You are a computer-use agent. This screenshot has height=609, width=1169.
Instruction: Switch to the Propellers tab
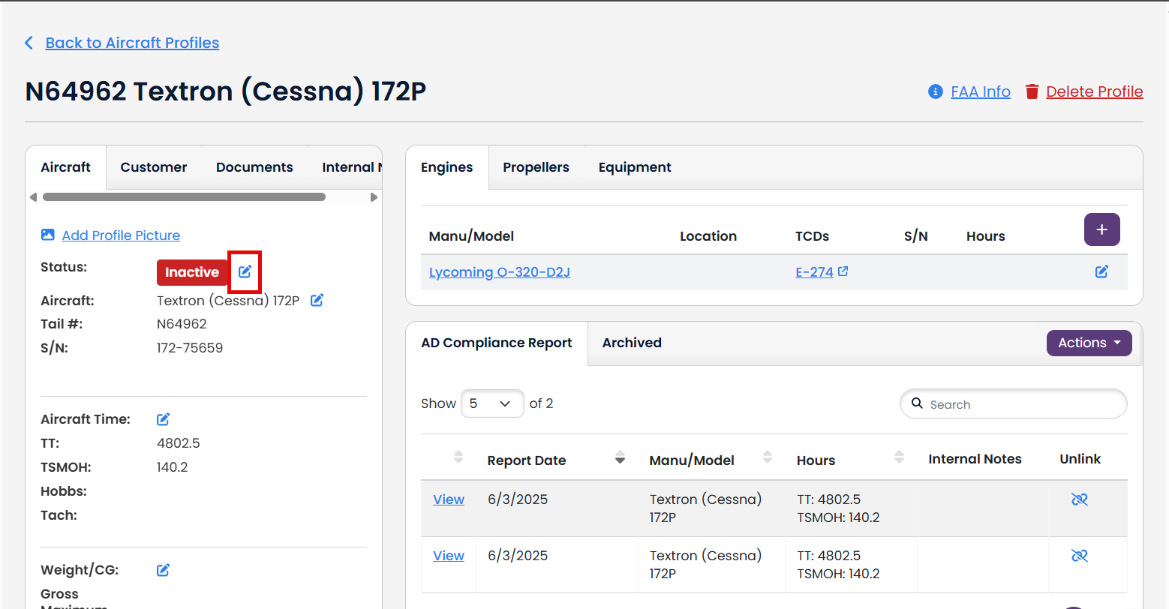536,167
